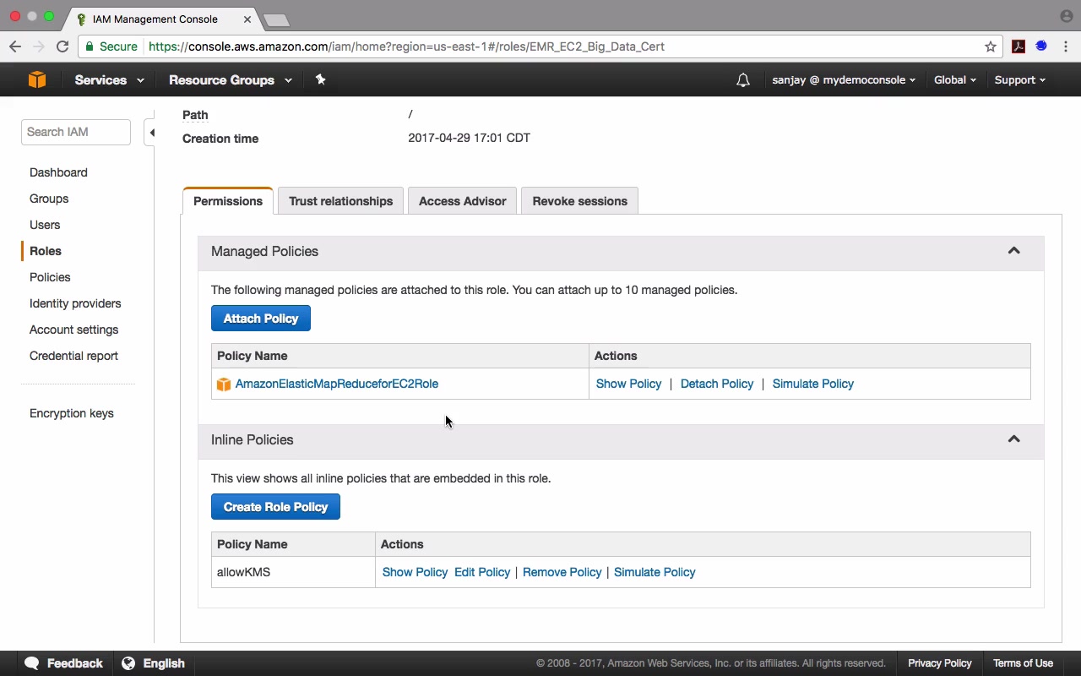Viewport: 1081px width, 676px height.
Task: Click the browser back arrow
Action: [x=15, y=46]
